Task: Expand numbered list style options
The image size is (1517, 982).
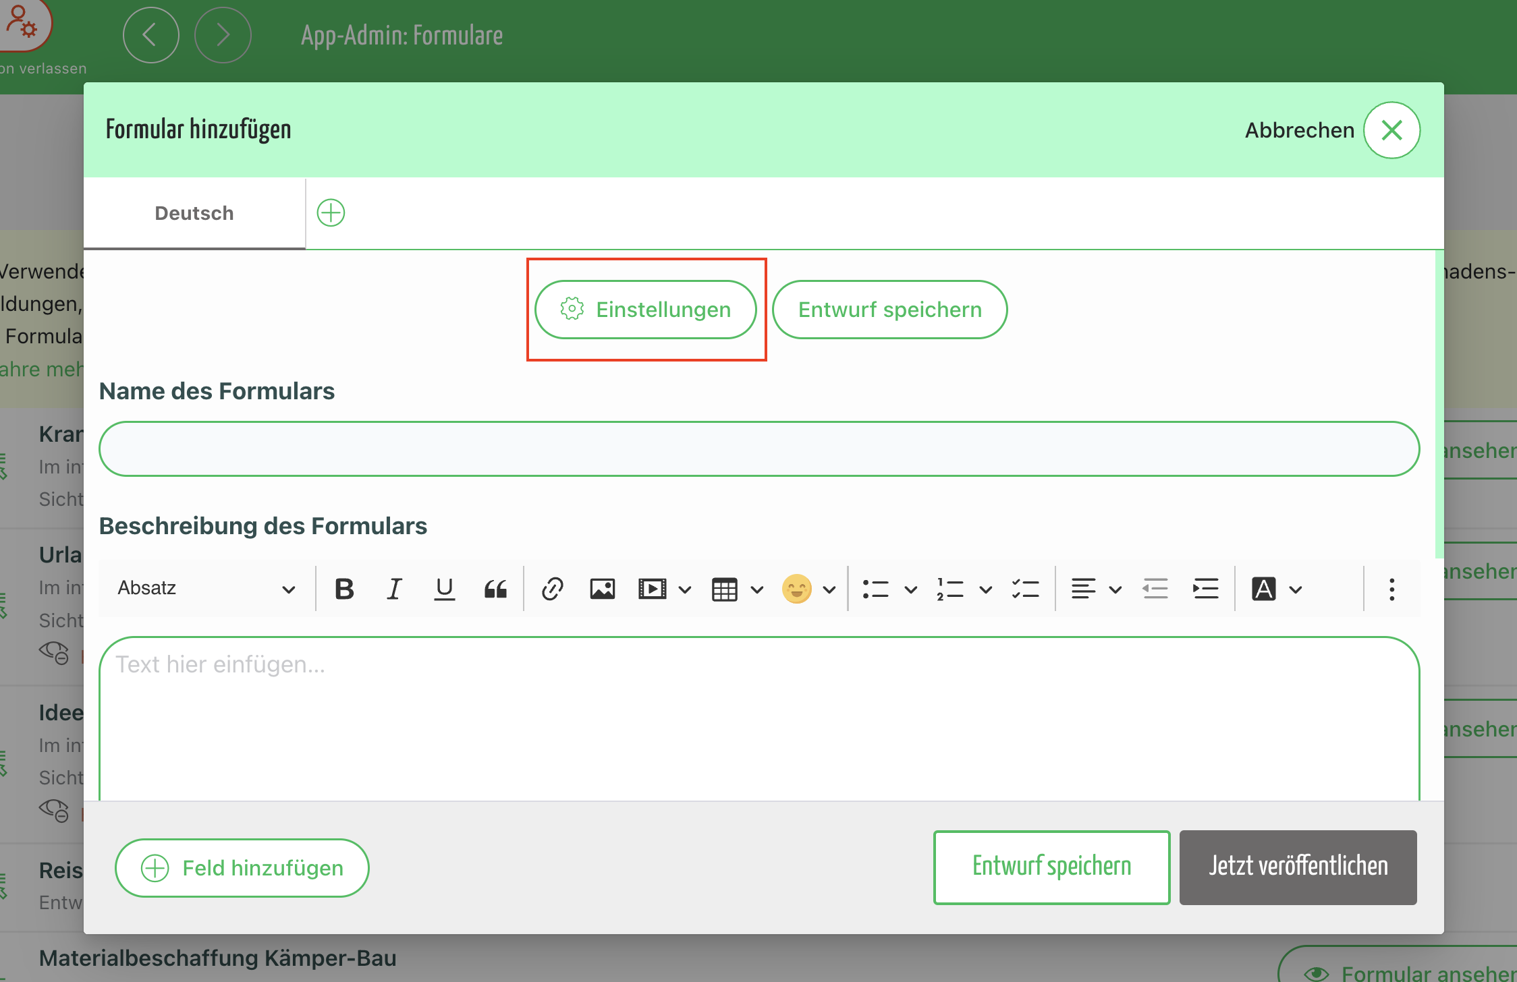Action: 985,590
